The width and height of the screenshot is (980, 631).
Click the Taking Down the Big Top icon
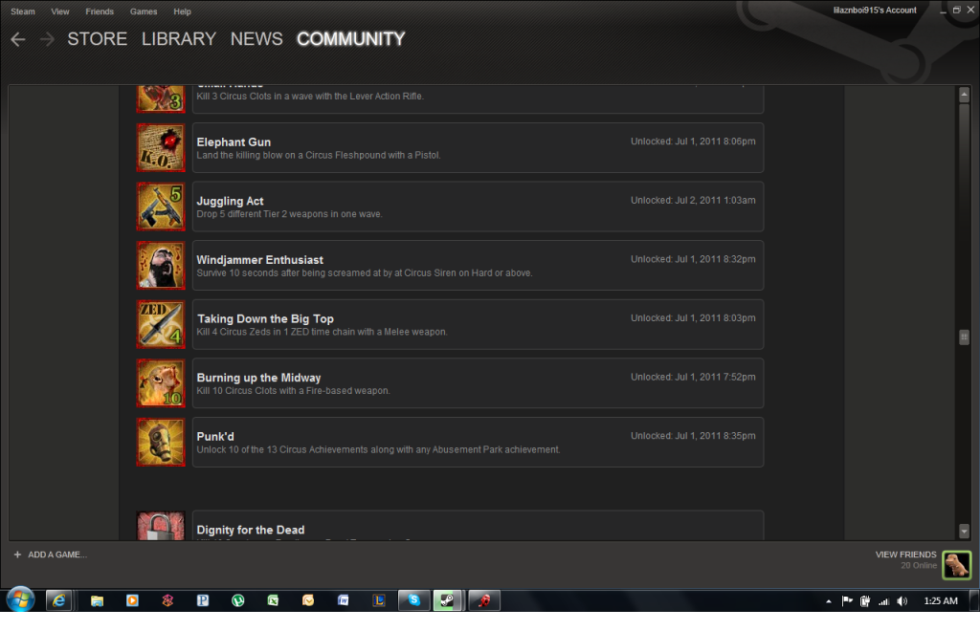(161, 324)
